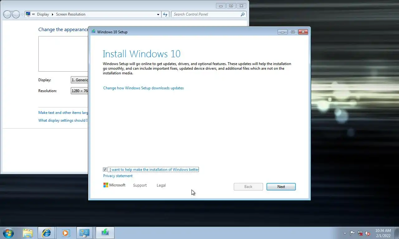Switch to Control Panel taskbar button

pyautogui.click(x=84, y=233)
